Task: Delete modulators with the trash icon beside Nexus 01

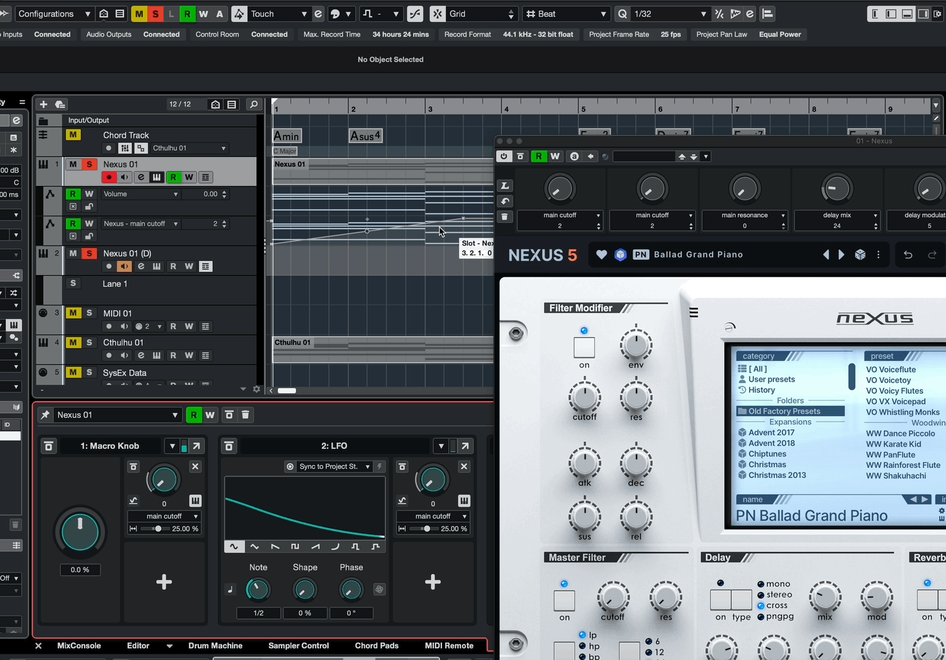Action: 246,415
